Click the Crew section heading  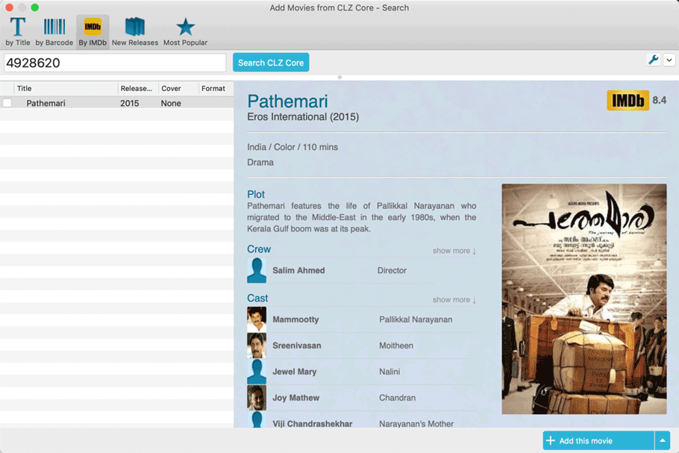point(259,249)
